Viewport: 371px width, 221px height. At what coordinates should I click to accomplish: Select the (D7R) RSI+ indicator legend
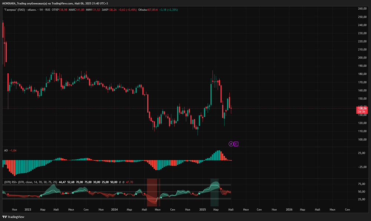(x=31, y=182)
